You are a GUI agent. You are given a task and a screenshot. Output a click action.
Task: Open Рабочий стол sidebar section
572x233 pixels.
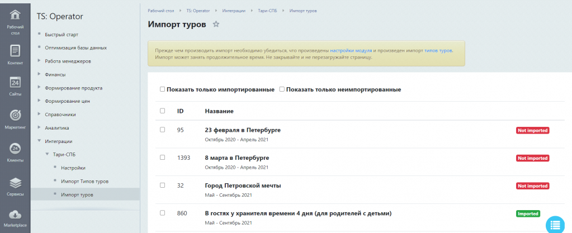coord(15,21)
